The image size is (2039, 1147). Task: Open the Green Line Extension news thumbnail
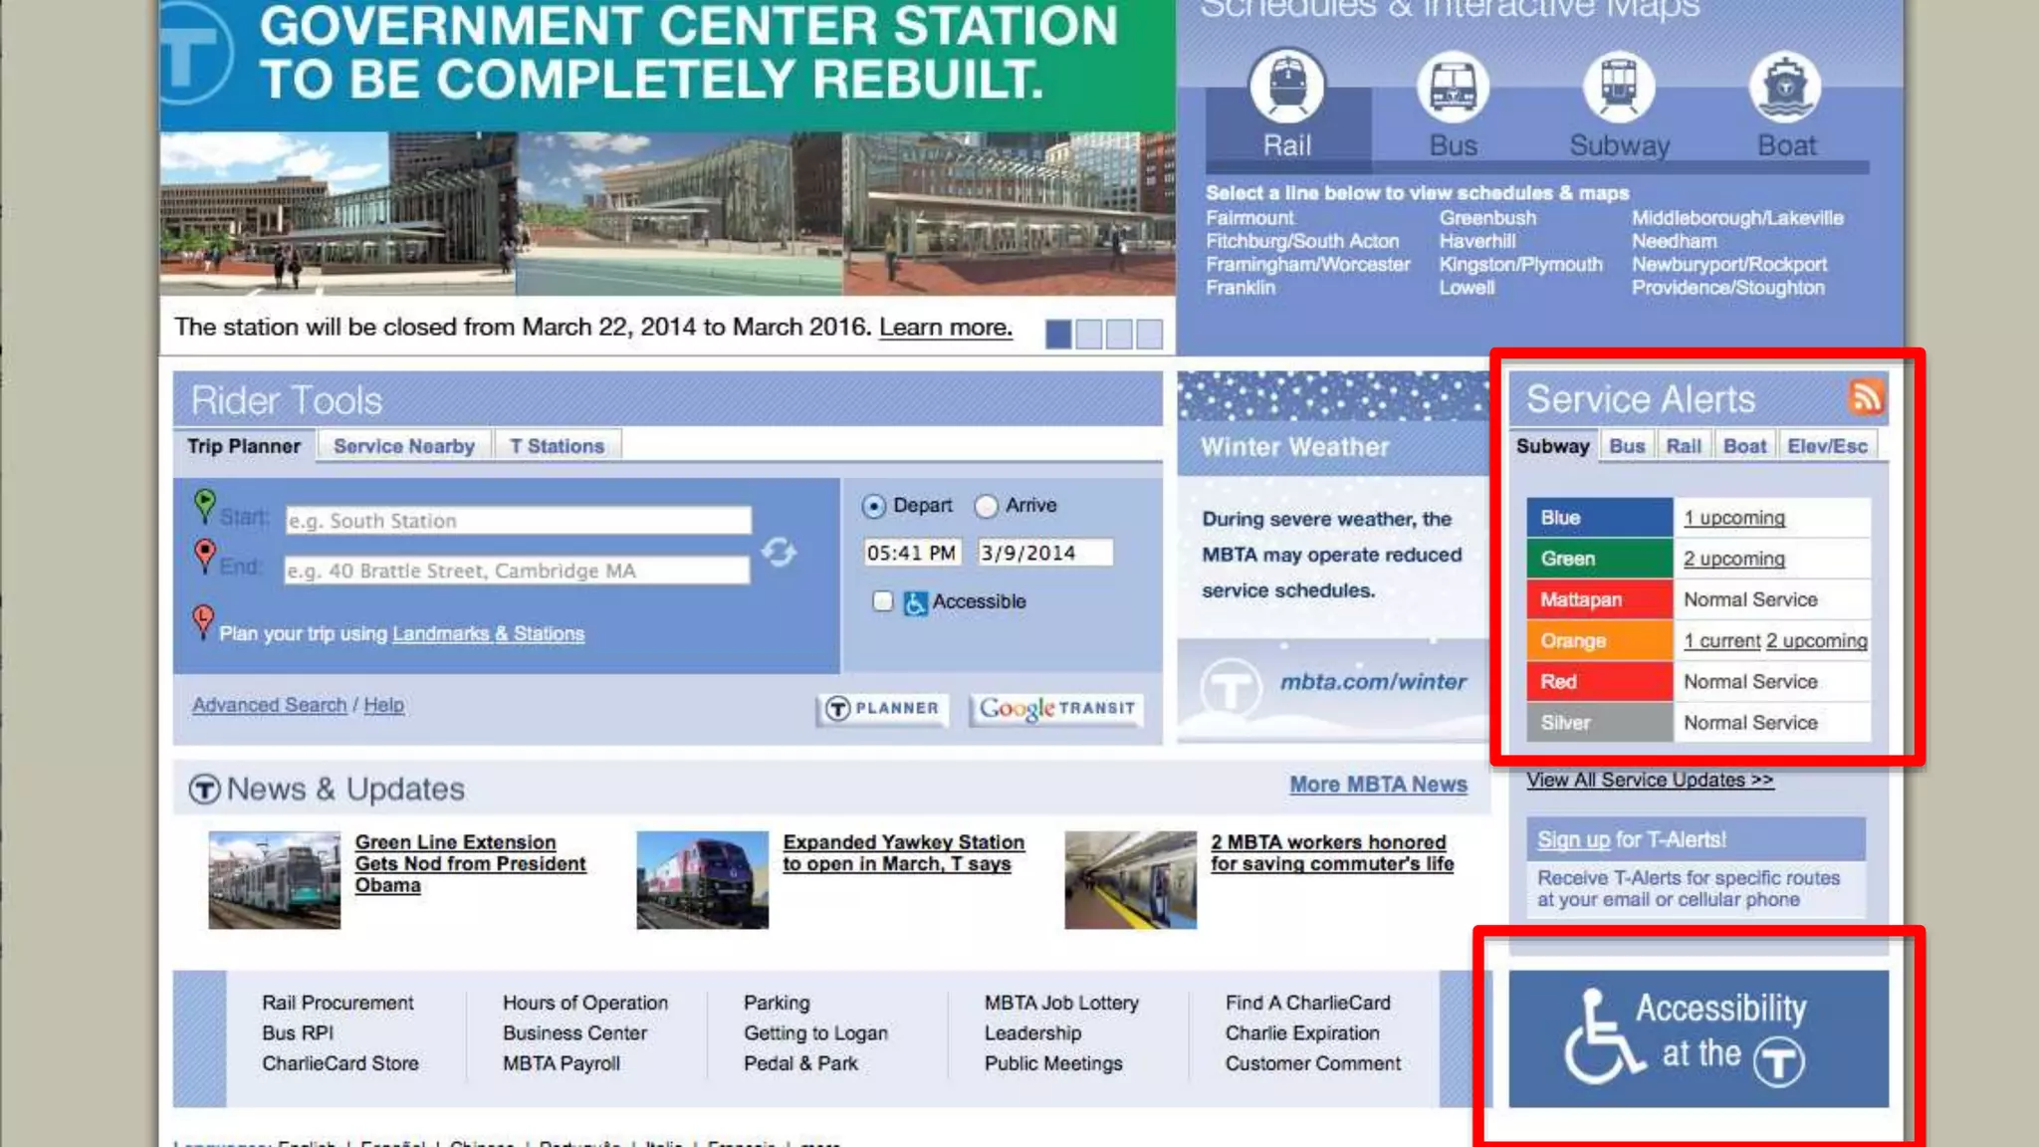[x=274, y=880]
